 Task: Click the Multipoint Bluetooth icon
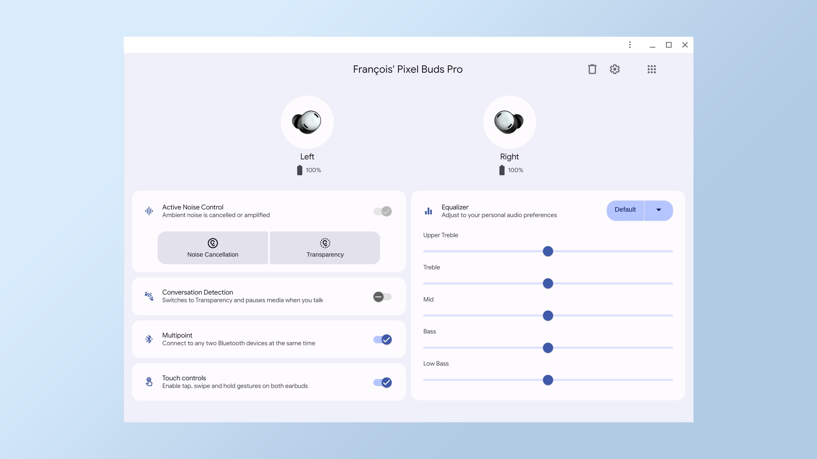(149, 339)
